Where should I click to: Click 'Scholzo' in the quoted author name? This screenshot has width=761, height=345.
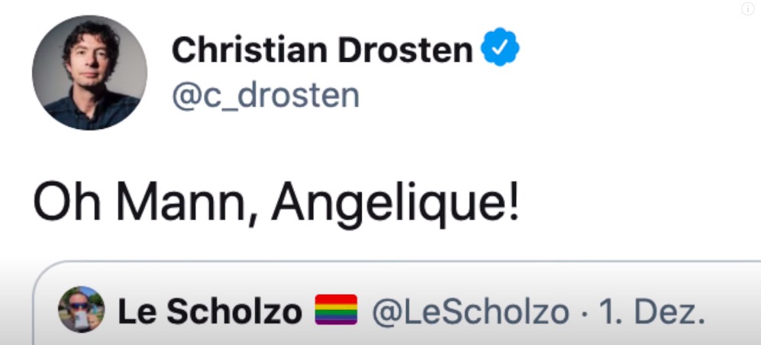(234, 311)
